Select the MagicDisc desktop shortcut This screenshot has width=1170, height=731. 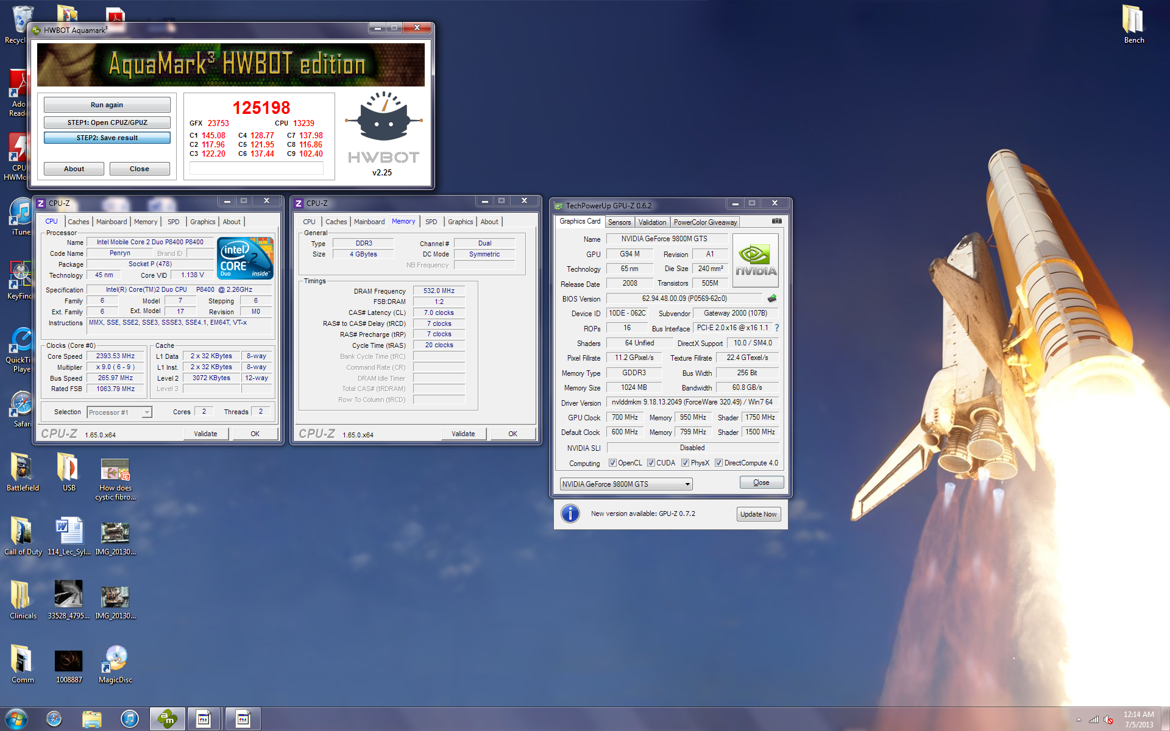coord(115,664)
